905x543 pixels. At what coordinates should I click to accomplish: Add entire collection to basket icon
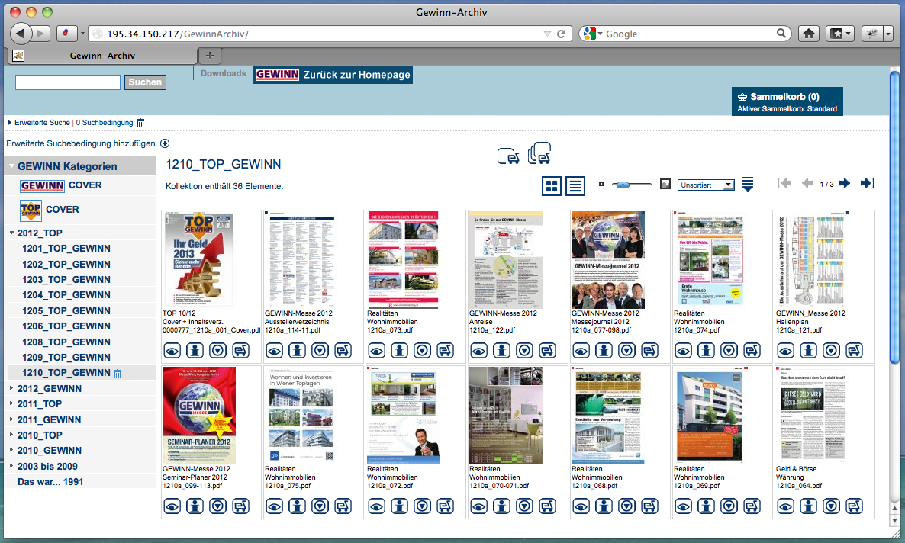539,153
